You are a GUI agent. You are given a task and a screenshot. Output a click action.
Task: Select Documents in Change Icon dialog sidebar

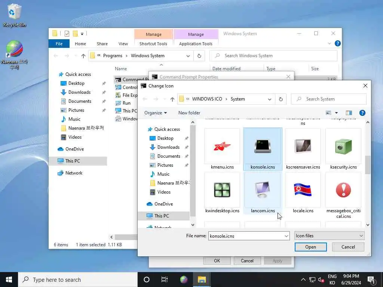coord(169,156)
